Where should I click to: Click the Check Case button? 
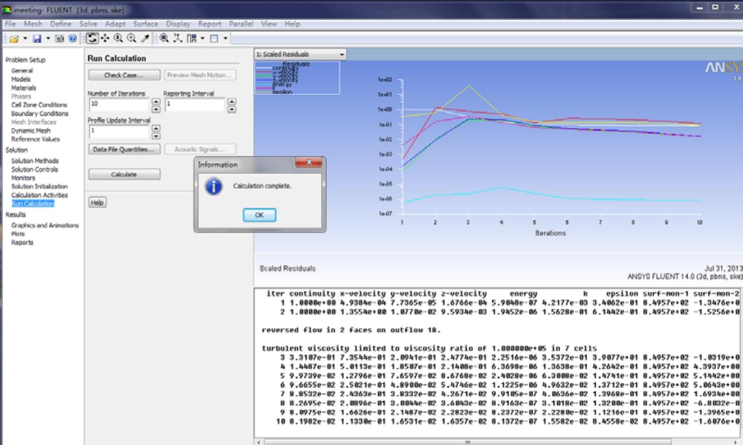(124, 75)
